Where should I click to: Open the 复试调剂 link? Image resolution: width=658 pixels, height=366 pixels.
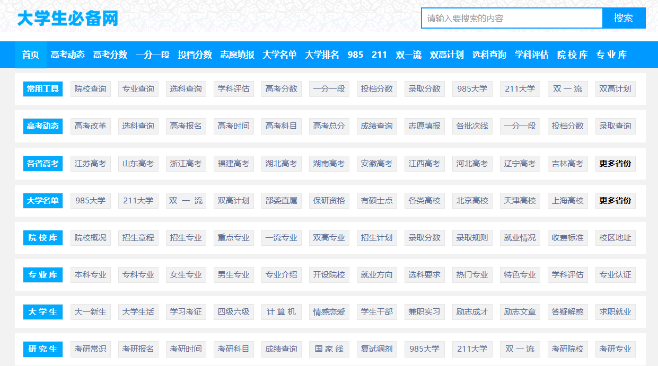click(x=377, y=349)
